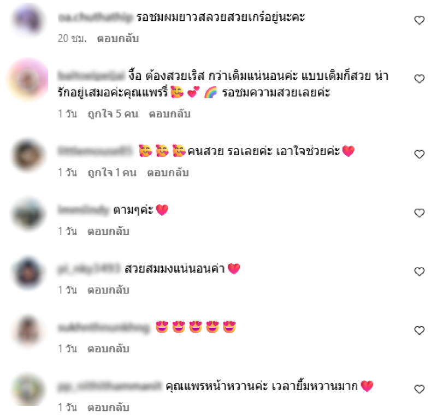The height and width of the screenshot is (419, 437).
Task: Click username of the 'ตามๆค่ะ' commenter
Action: (x=83, y=210)
